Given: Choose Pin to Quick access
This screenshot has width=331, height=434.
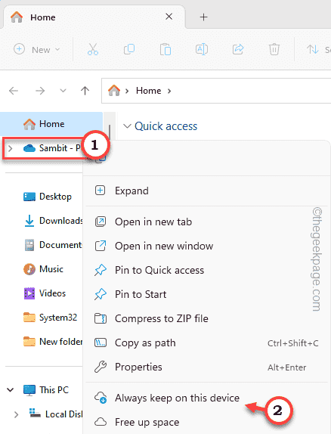Looking at the screenshot, I should pos(206,271).
